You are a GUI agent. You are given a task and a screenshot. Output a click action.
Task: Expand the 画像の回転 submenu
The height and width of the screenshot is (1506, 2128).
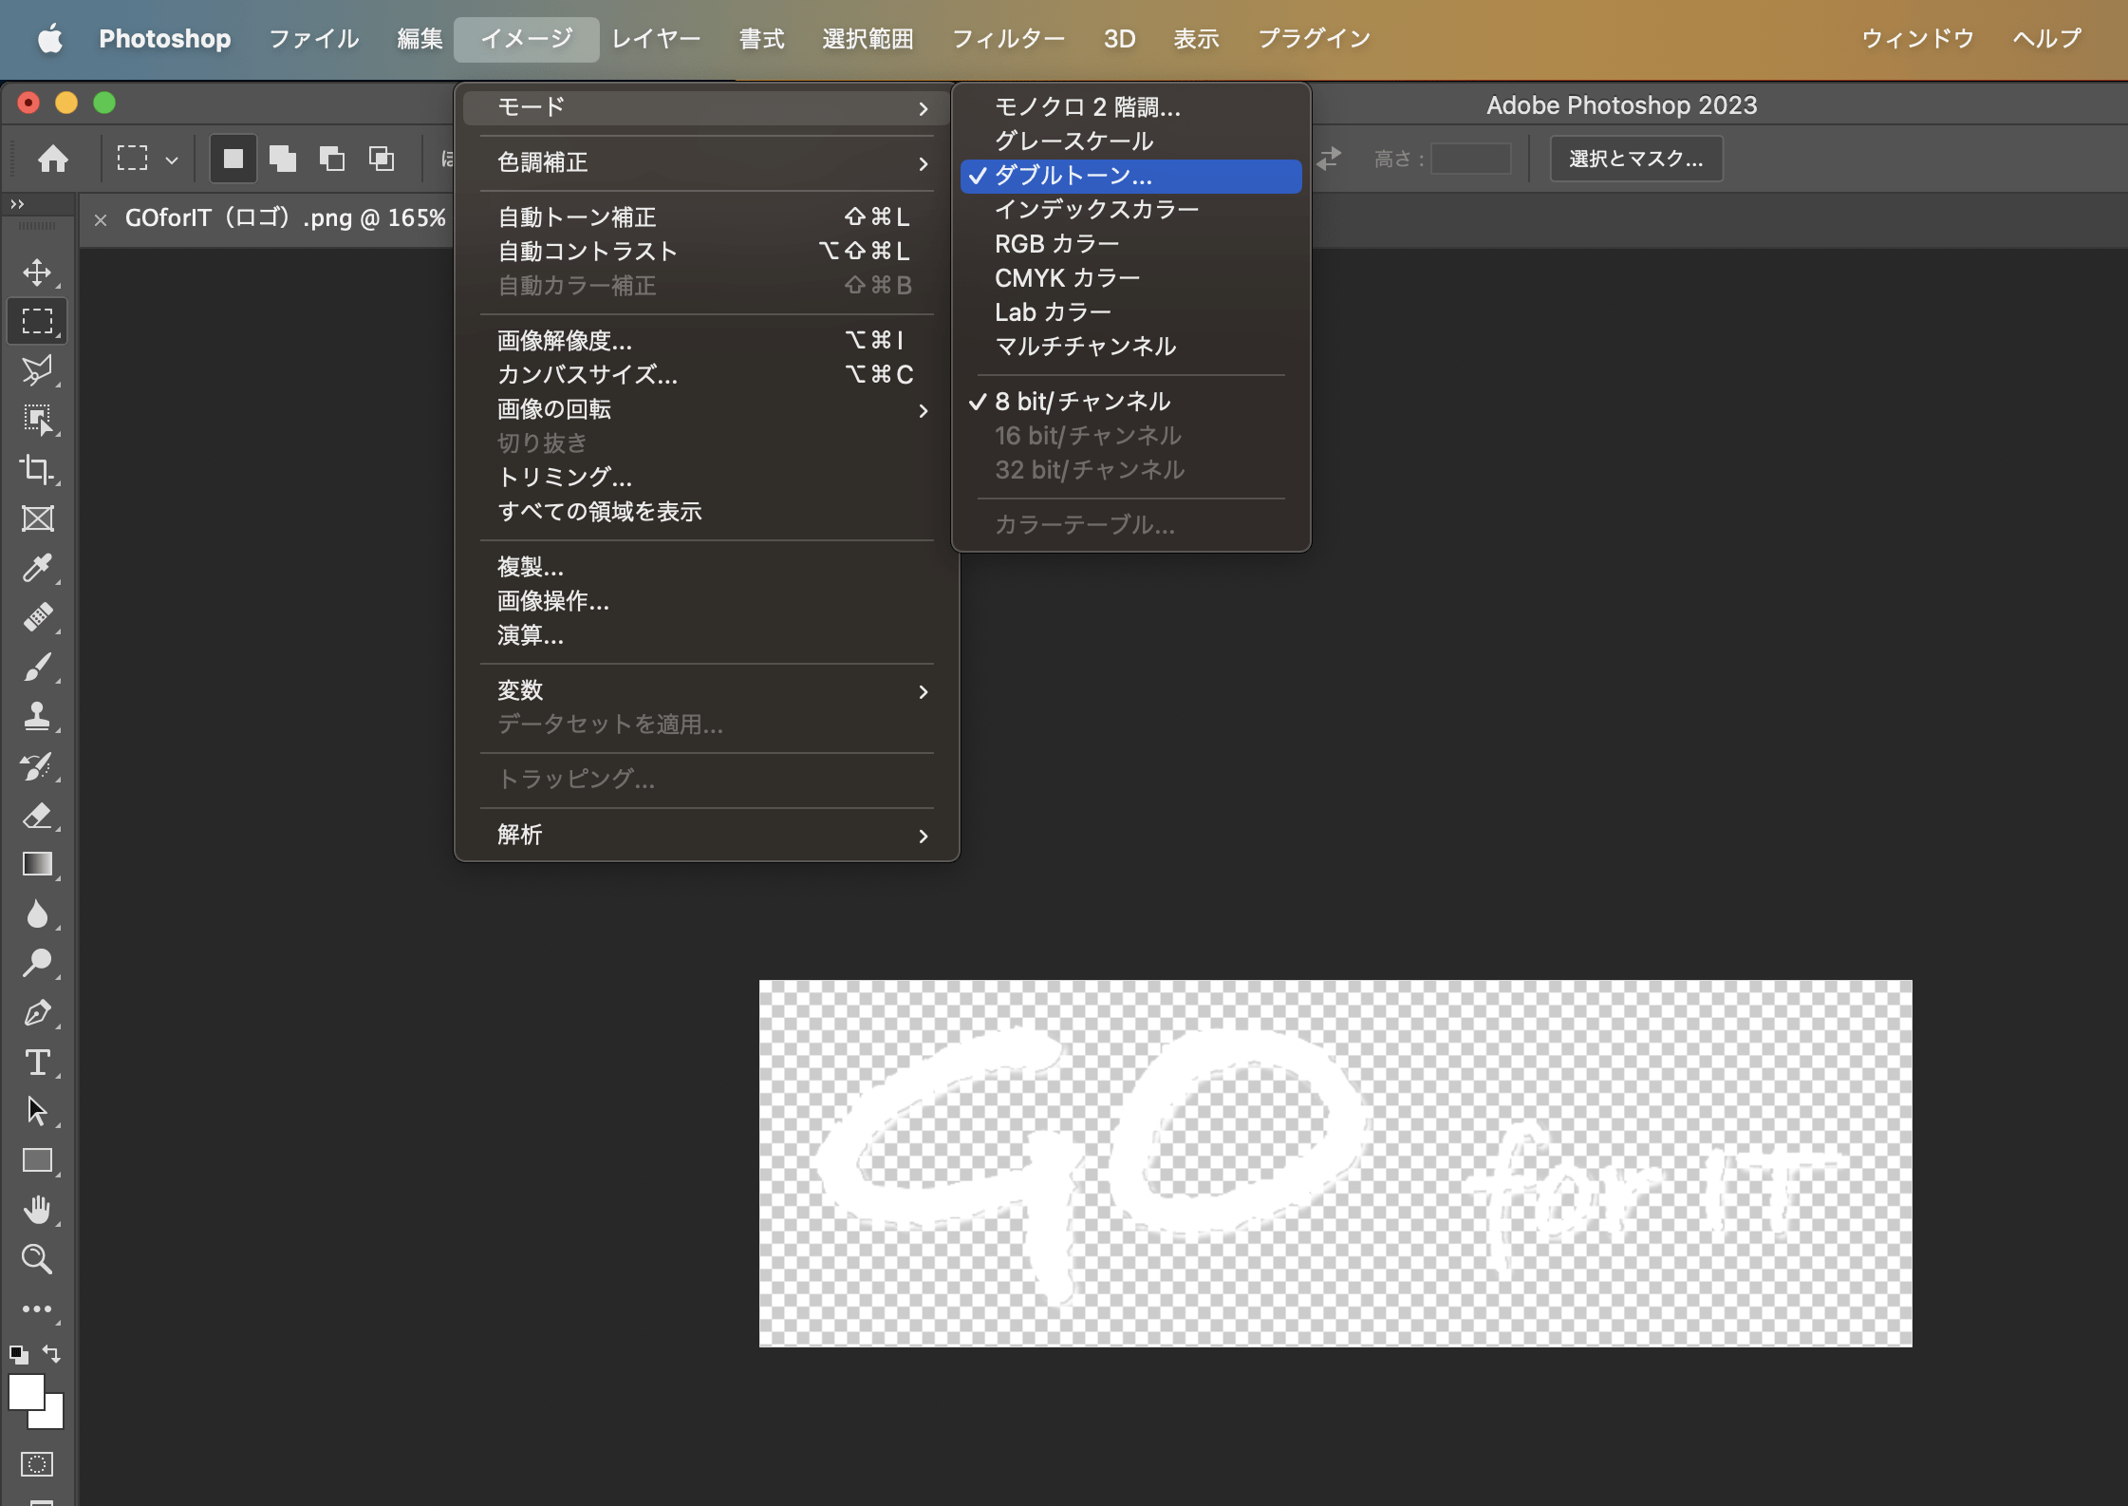tap(707, 409)
